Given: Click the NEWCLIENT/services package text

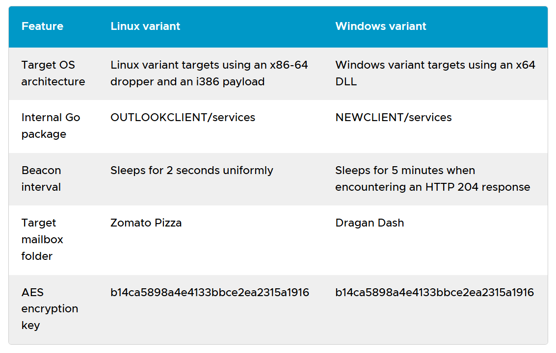Looking at the screenshot, I should click(x=394, y=118).
